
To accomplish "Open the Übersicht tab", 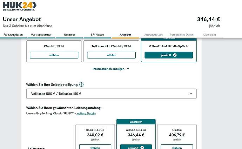I will click(210, 35).
